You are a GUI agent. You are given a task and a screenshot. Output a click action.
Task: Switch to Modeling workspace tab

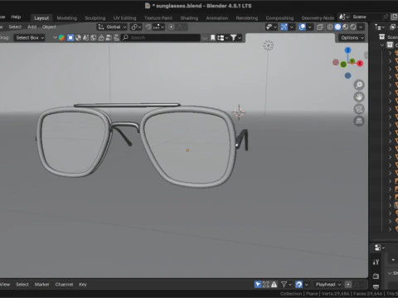point(67,18)
